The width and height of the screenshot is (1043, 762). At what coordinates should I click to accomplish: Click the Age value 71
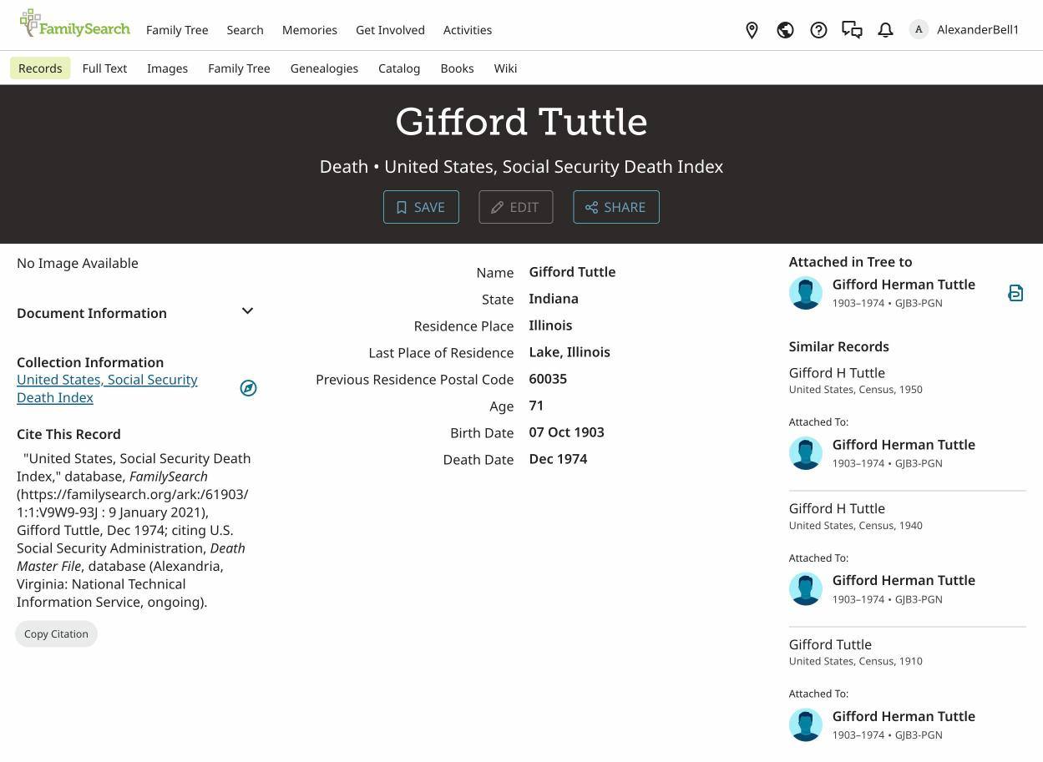536,406
